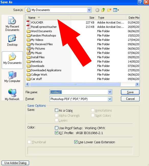Click the horizontal scrollbar thumb in file list
The width and height of the screenshot is (149, 166).
pos(75,84)
